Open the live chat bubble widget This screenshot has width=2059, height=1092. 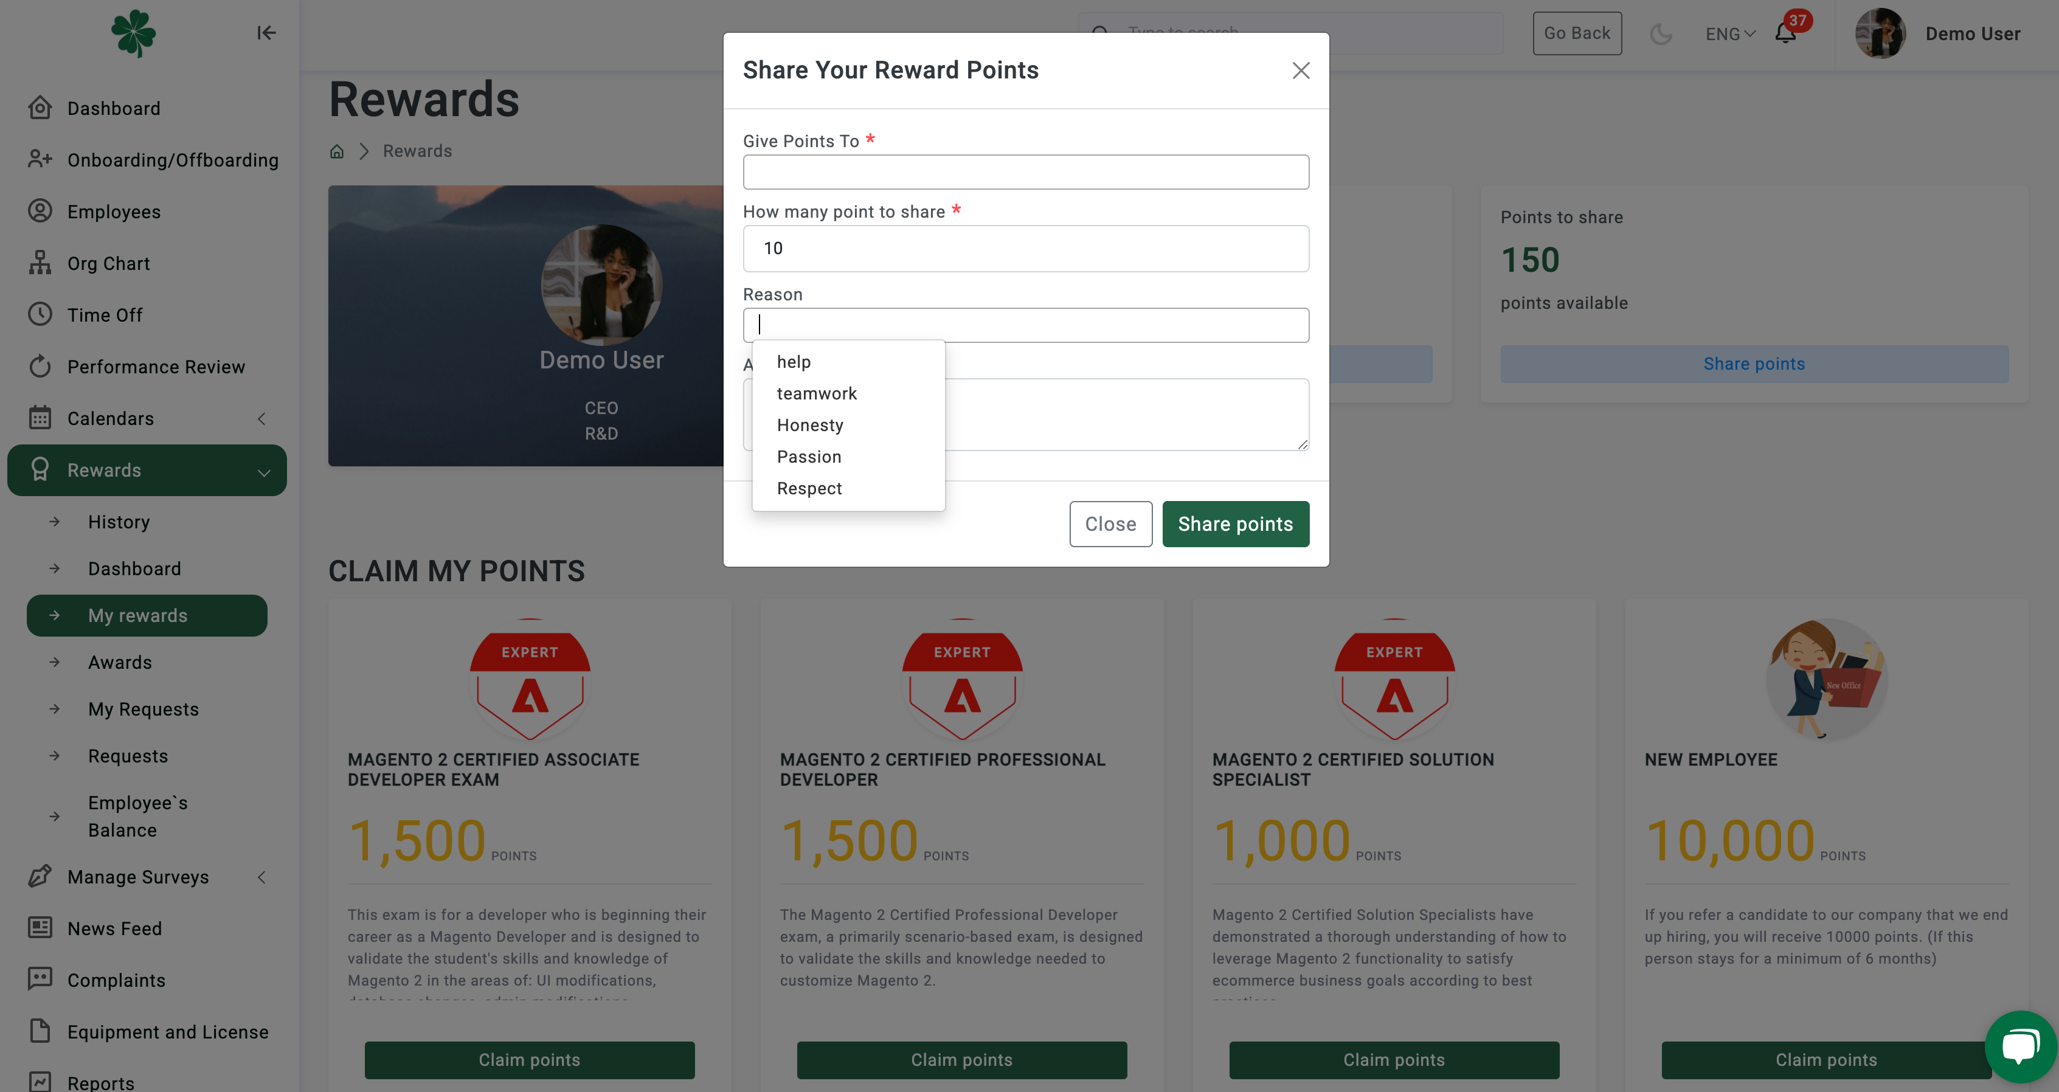coord(2020,1046)
